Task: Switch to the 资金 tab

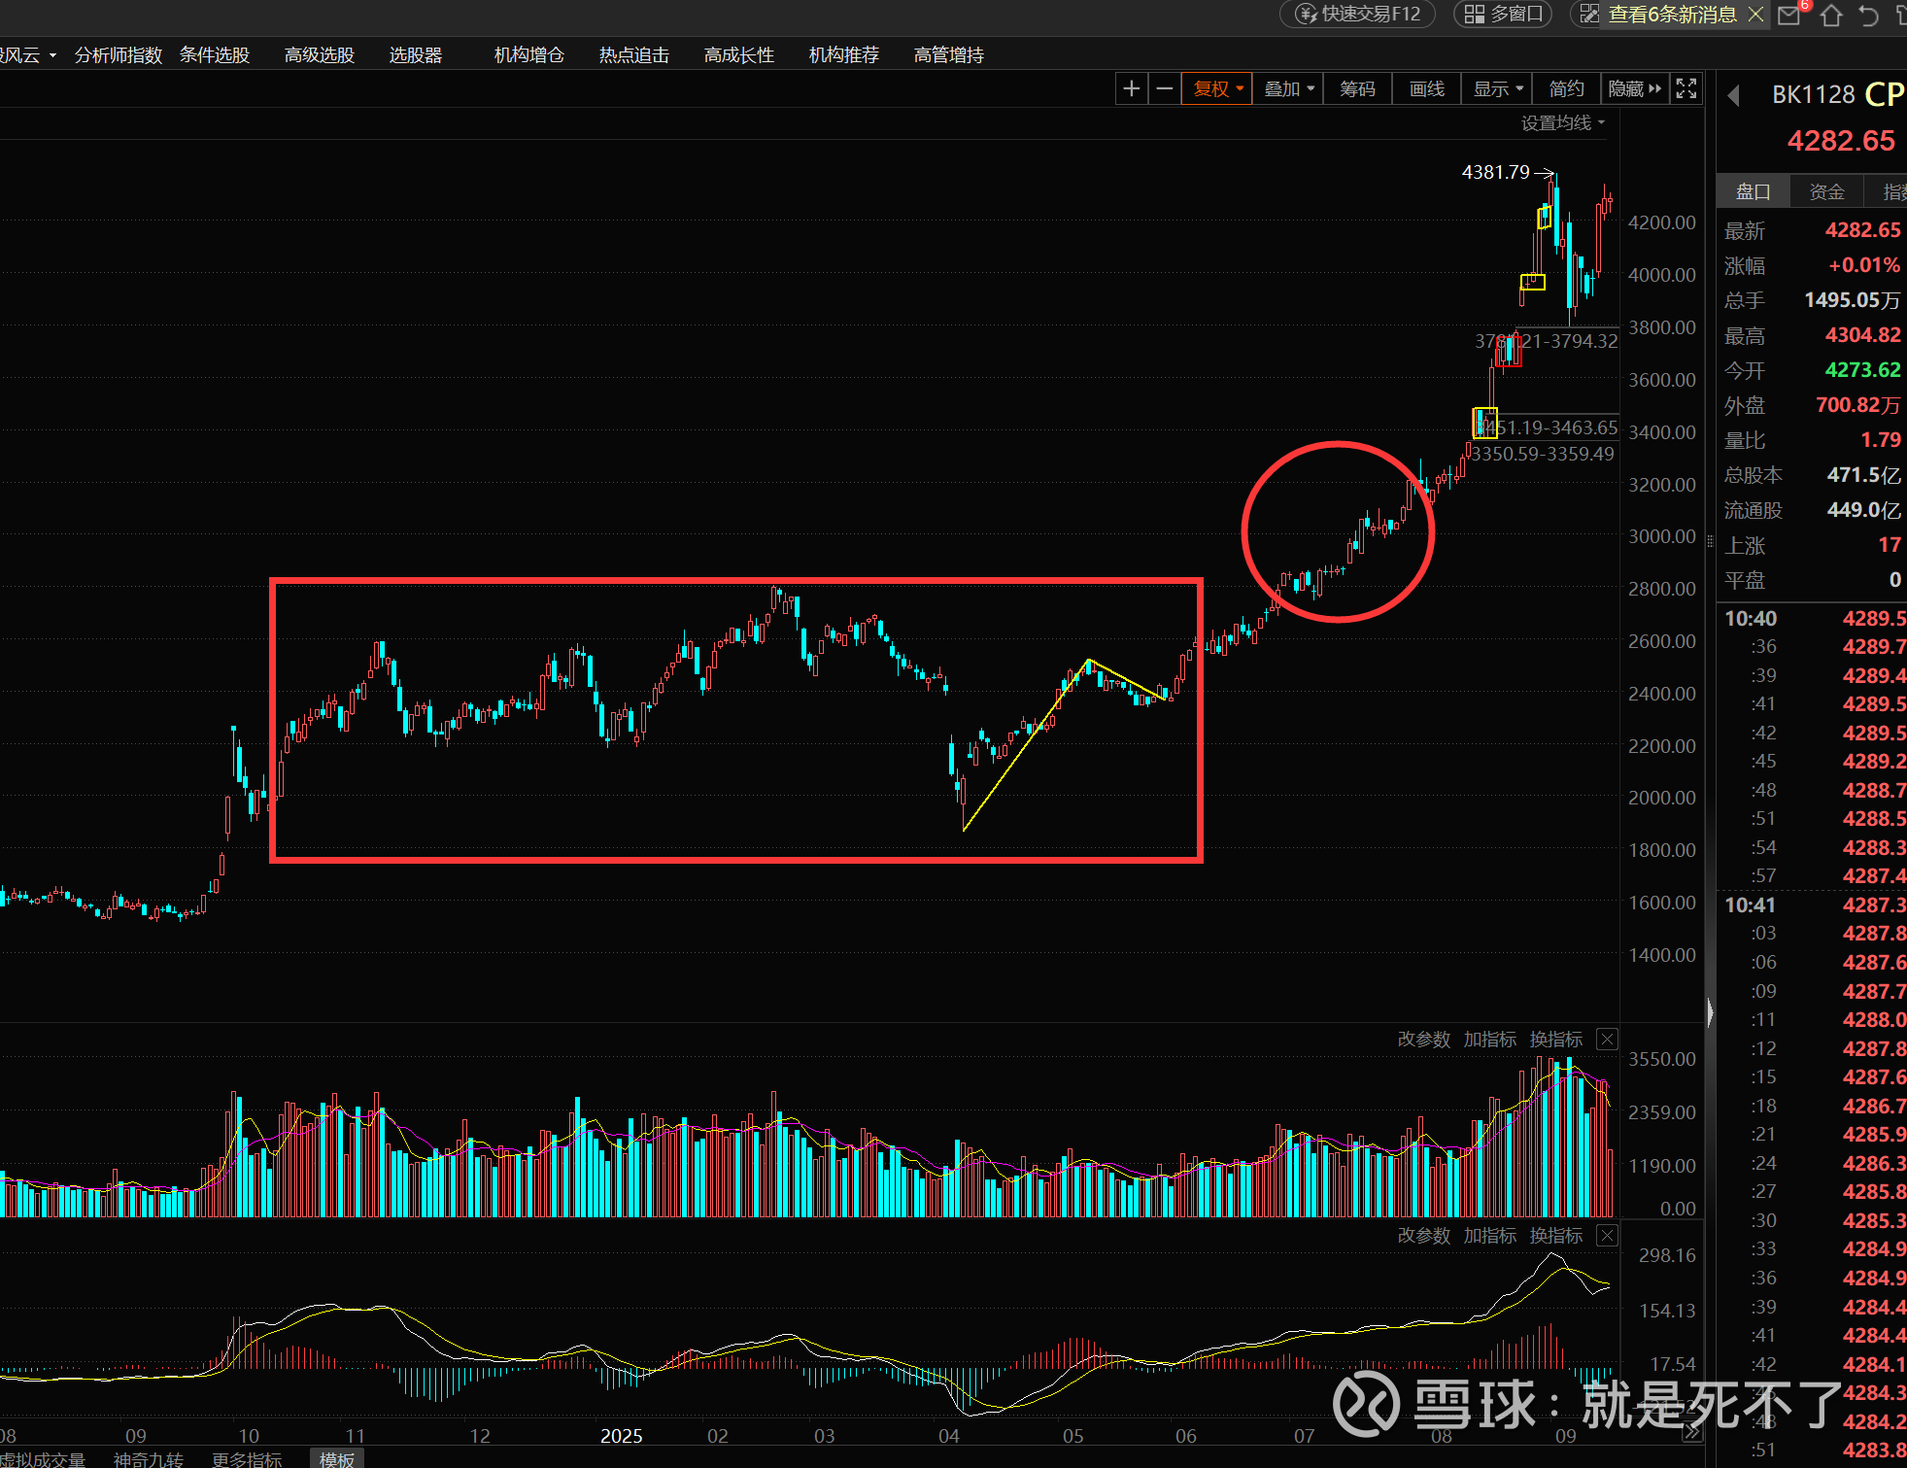Action: (x=1826, y=191)
